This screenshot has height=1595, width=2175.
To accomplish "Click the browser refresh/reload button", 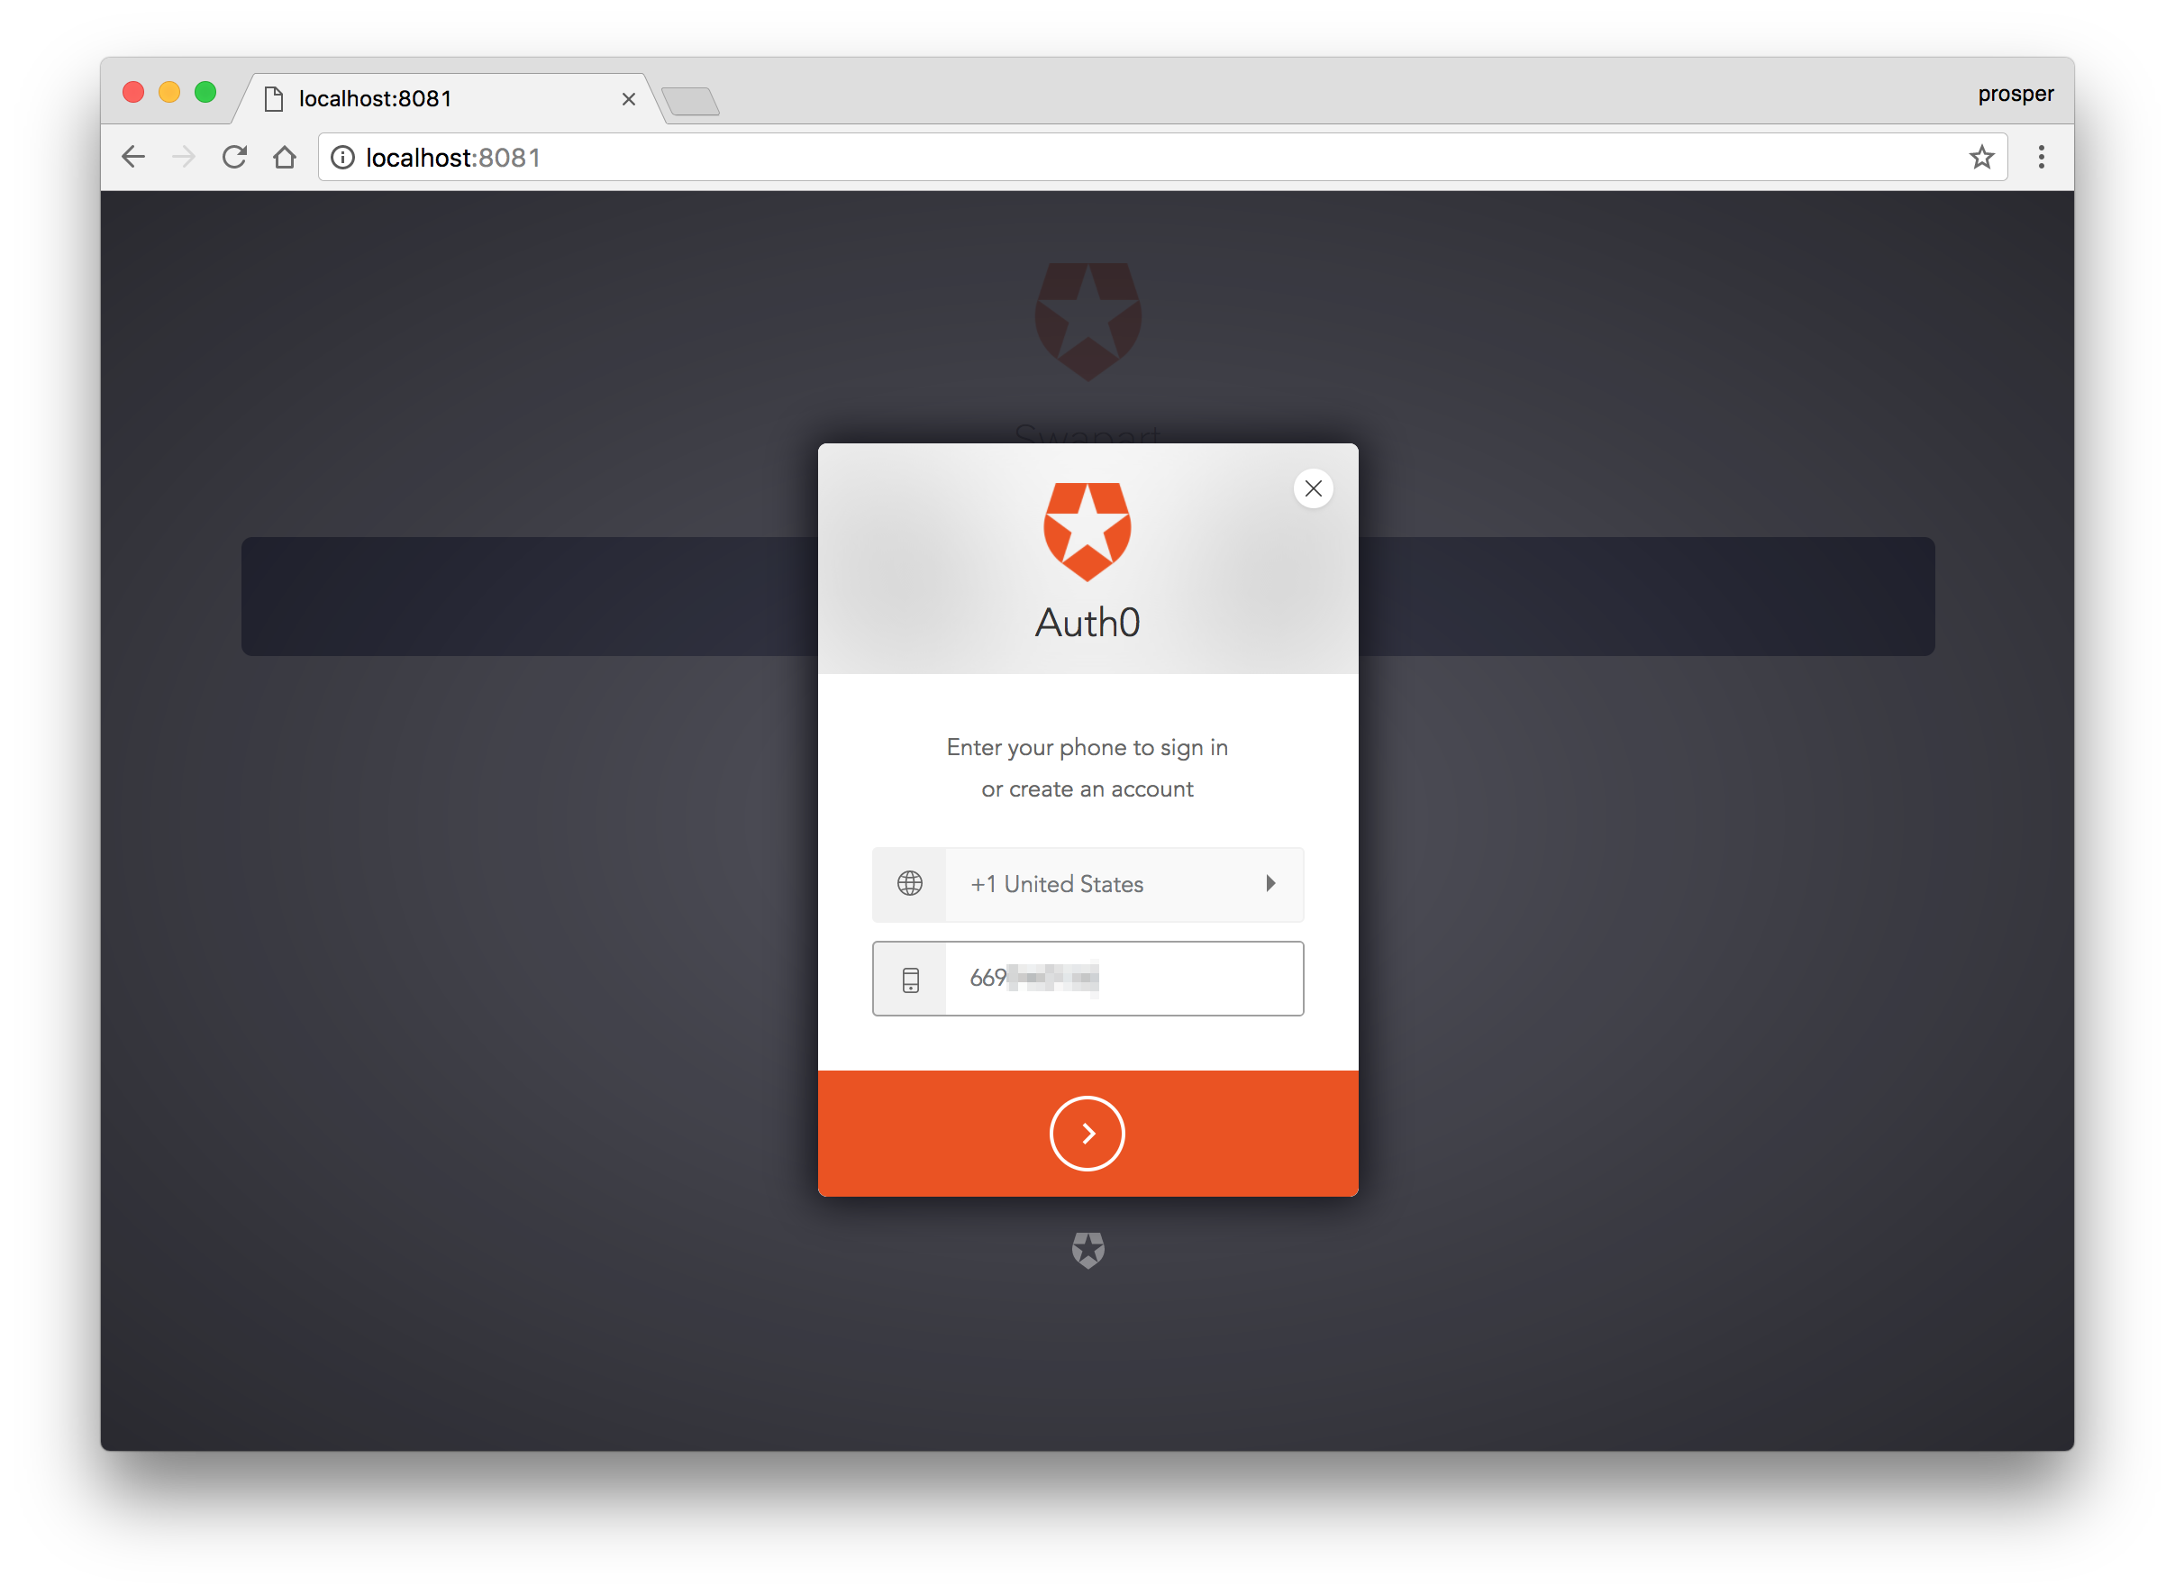I will [236, 157].
